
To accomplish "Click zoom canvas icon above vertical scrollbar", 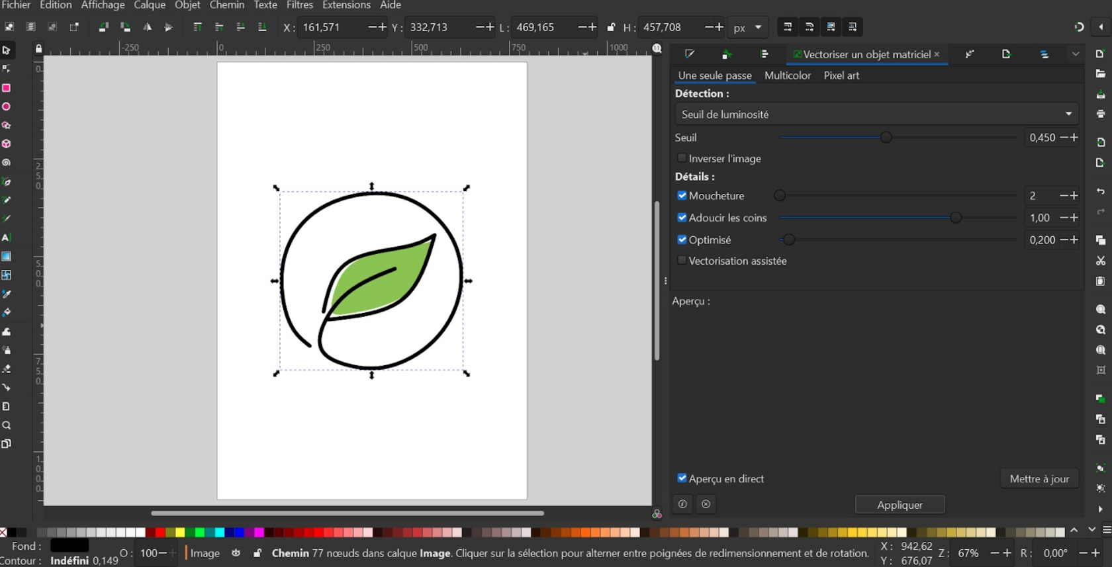I will coord(657,48).
